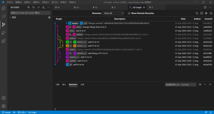Close the bottom panel
The width and height of the screenshot is (214, 114).
coord(210,85)
